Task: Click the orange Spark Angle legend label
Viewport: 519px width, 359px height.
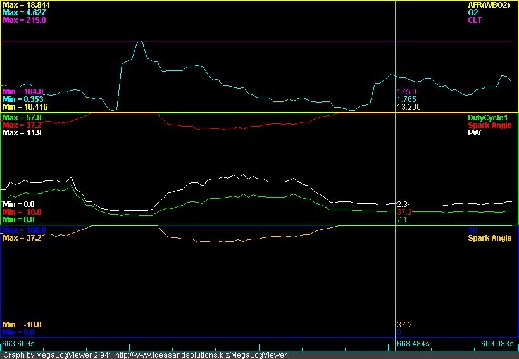Action: click(489, 238)
